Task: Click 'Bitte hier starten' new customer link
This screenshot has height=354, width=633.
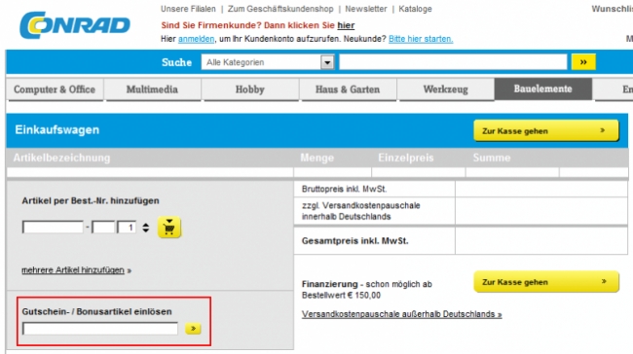Action: coord(421,39)
